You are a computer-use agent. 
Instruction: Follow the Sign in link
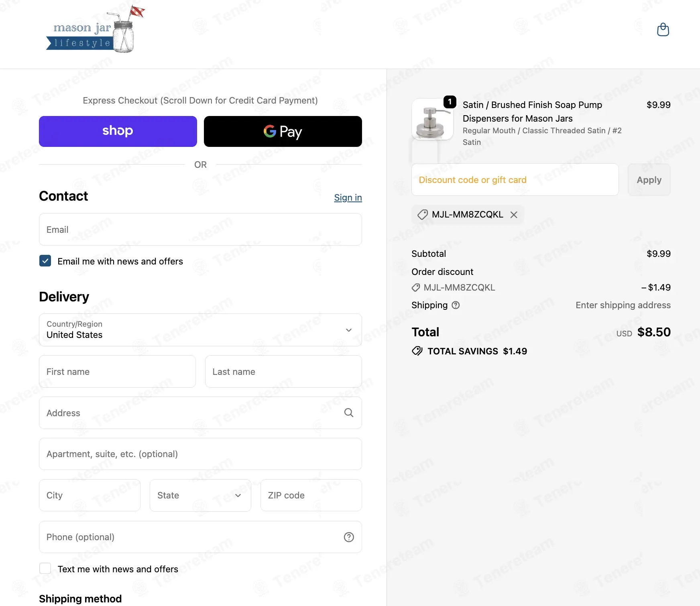[x=348, y=197]
